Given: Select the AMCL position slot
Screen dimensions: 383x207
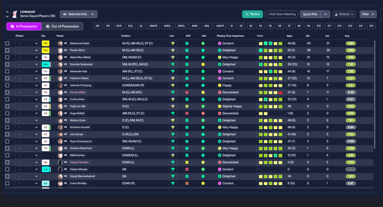Looking at the screenshot, I should point(167,26).
